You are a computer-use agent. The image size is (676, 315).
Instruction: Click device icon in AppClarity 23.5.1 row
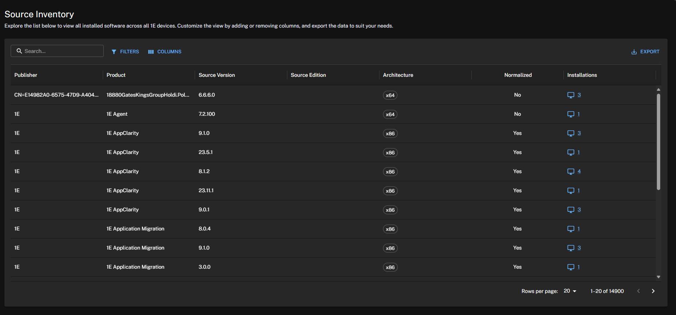[x=571, y=153]
